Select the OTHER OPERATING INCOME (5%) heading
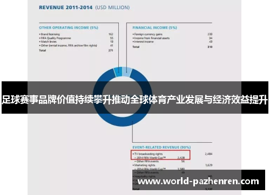The image size is (270, 195). tap(69, 27)
